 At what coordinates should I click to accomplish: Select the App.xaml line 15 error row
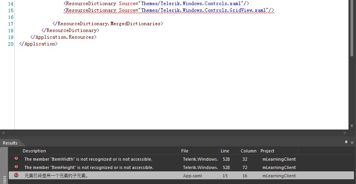[x=181, y=176]
